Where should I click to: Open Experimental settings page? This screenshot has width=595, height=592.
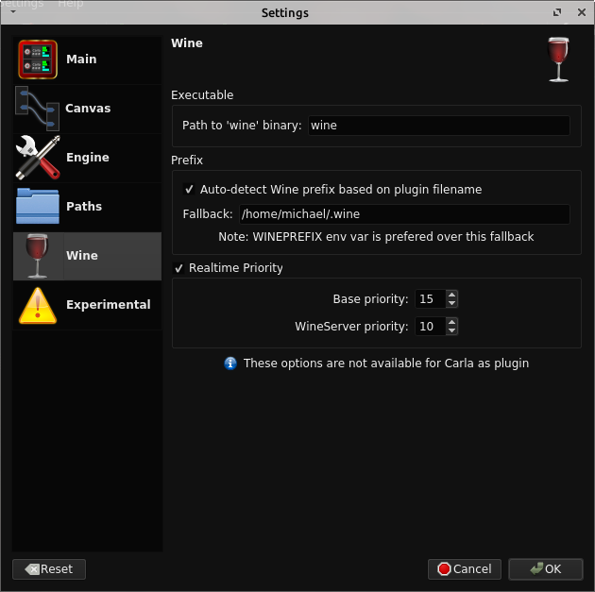[87, 305]
